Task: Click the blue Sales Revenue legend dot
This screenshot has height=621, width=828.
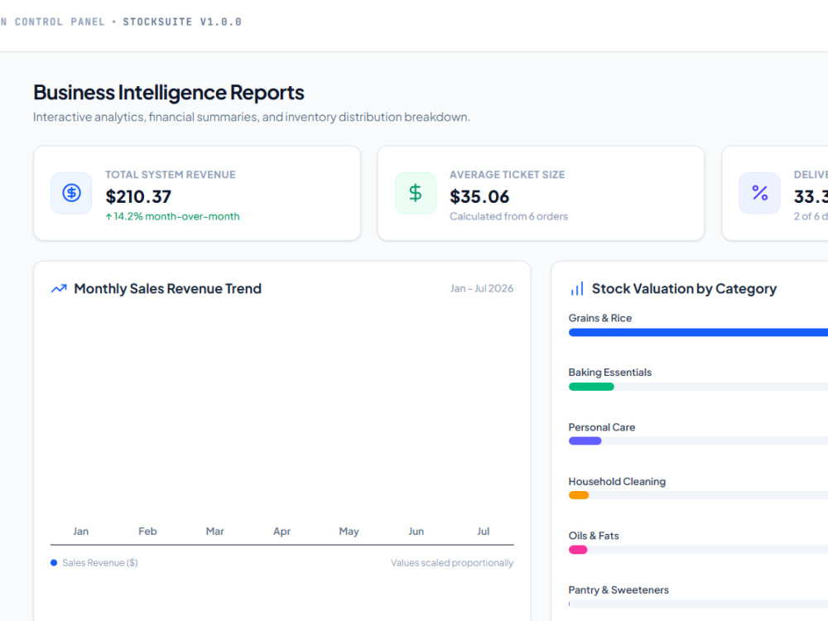Action: 54,563
